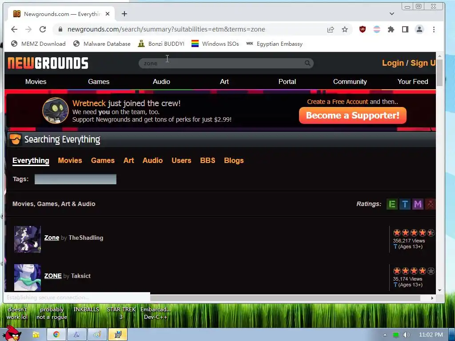455x341 pixels.
Task: Go back to the previous page
Action: [x=14, y=29]
